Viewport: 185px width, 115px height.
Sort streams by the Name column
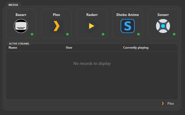coord(13,48)
